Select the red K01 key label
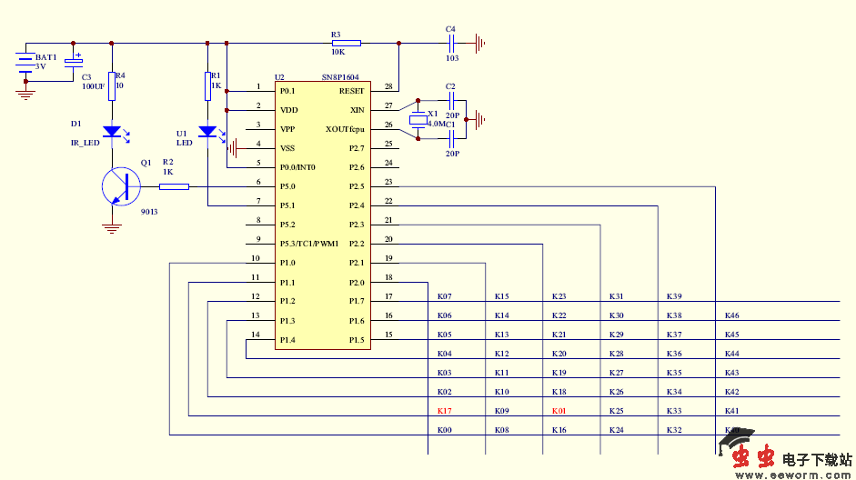Image resolution: width=856 pixels, height=480 pixels. pyautogui.click(x=559, y=411)
